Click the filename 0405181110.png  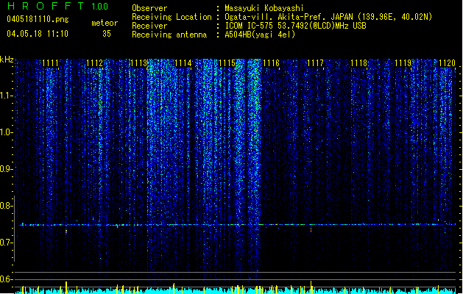(38, 20)
